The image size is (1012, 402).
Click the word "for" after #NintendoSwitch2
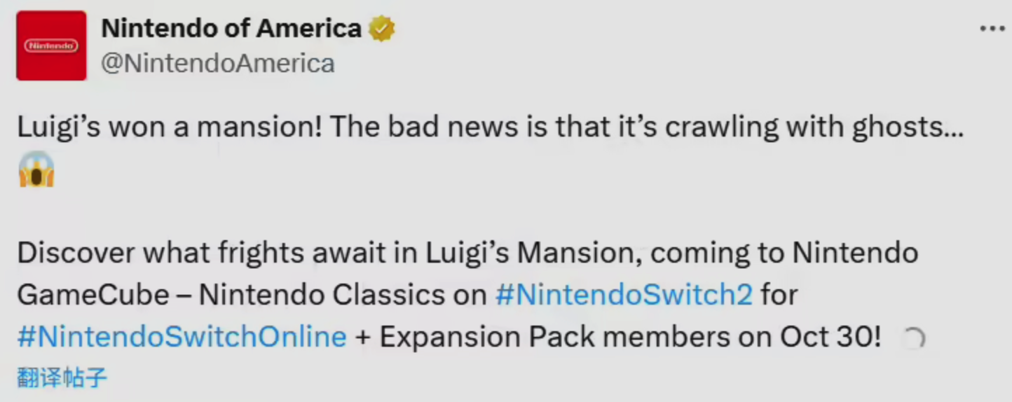[779, 295]
